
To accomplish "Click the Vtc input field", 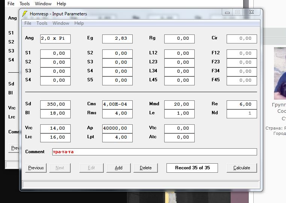I will [180, 129].
